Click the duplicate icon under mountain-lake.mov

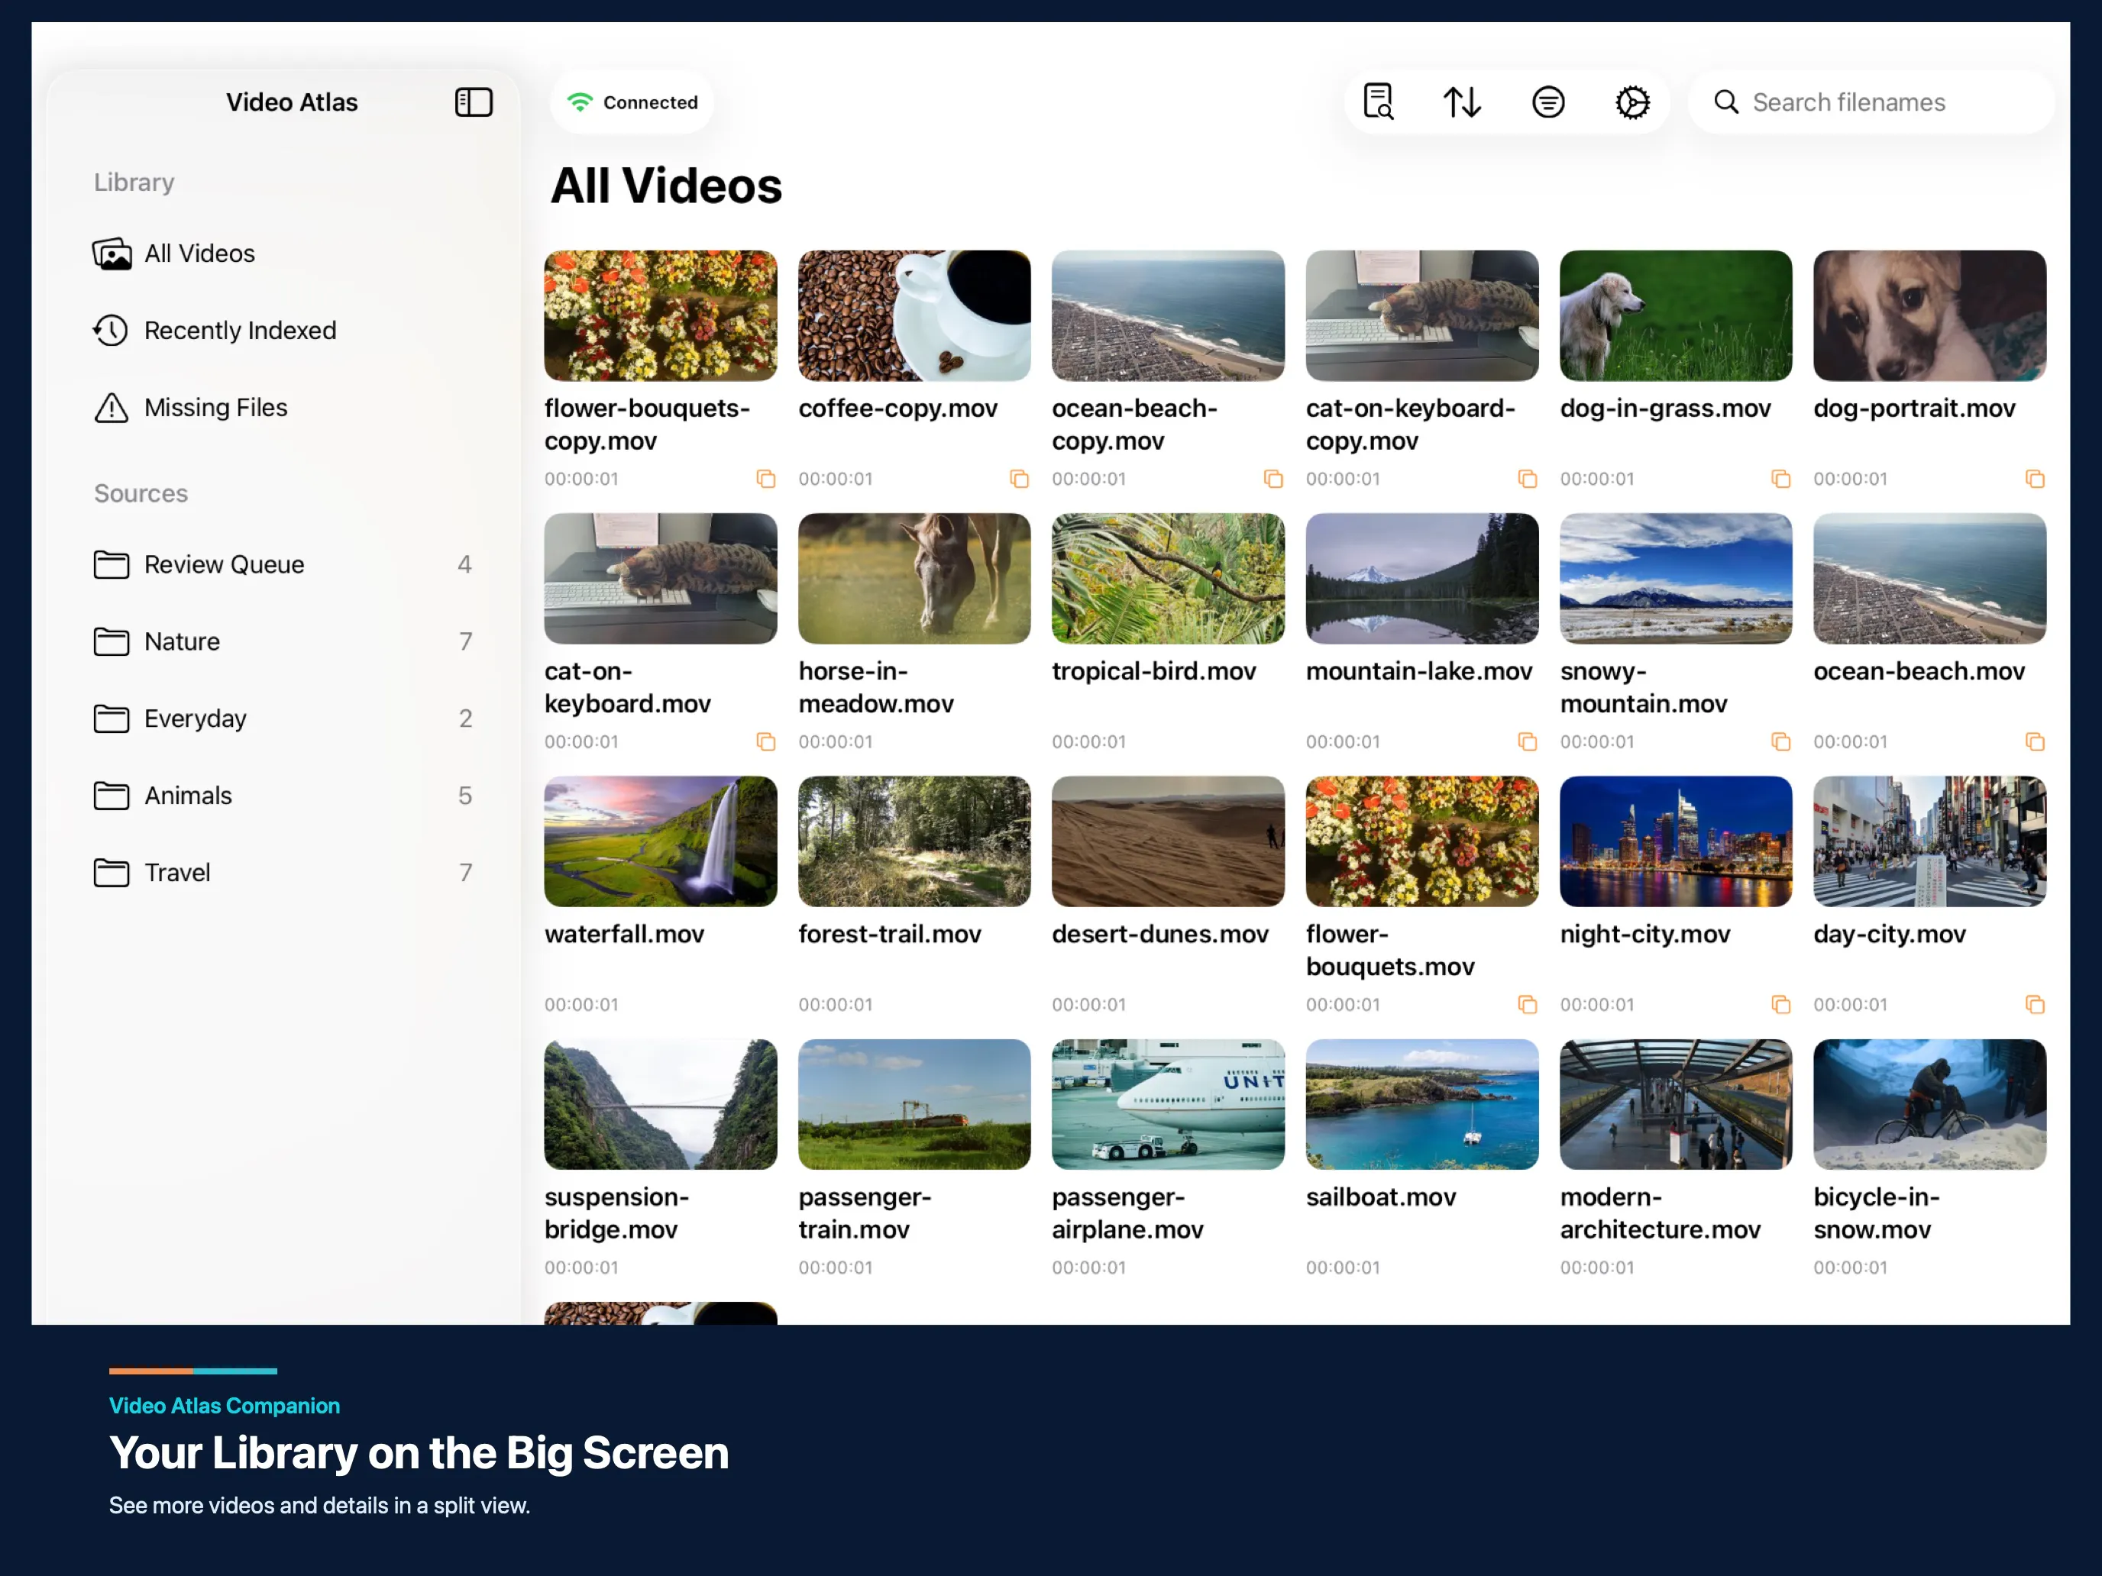[x=1527, y=742]
